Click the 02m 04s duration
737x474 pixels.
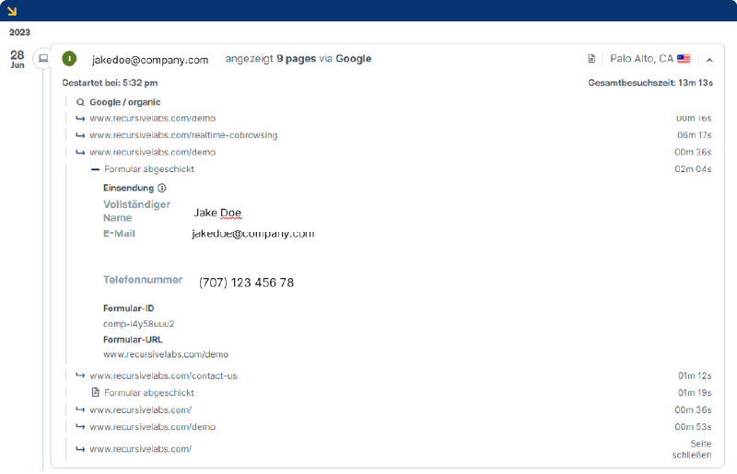click(693, 169)
